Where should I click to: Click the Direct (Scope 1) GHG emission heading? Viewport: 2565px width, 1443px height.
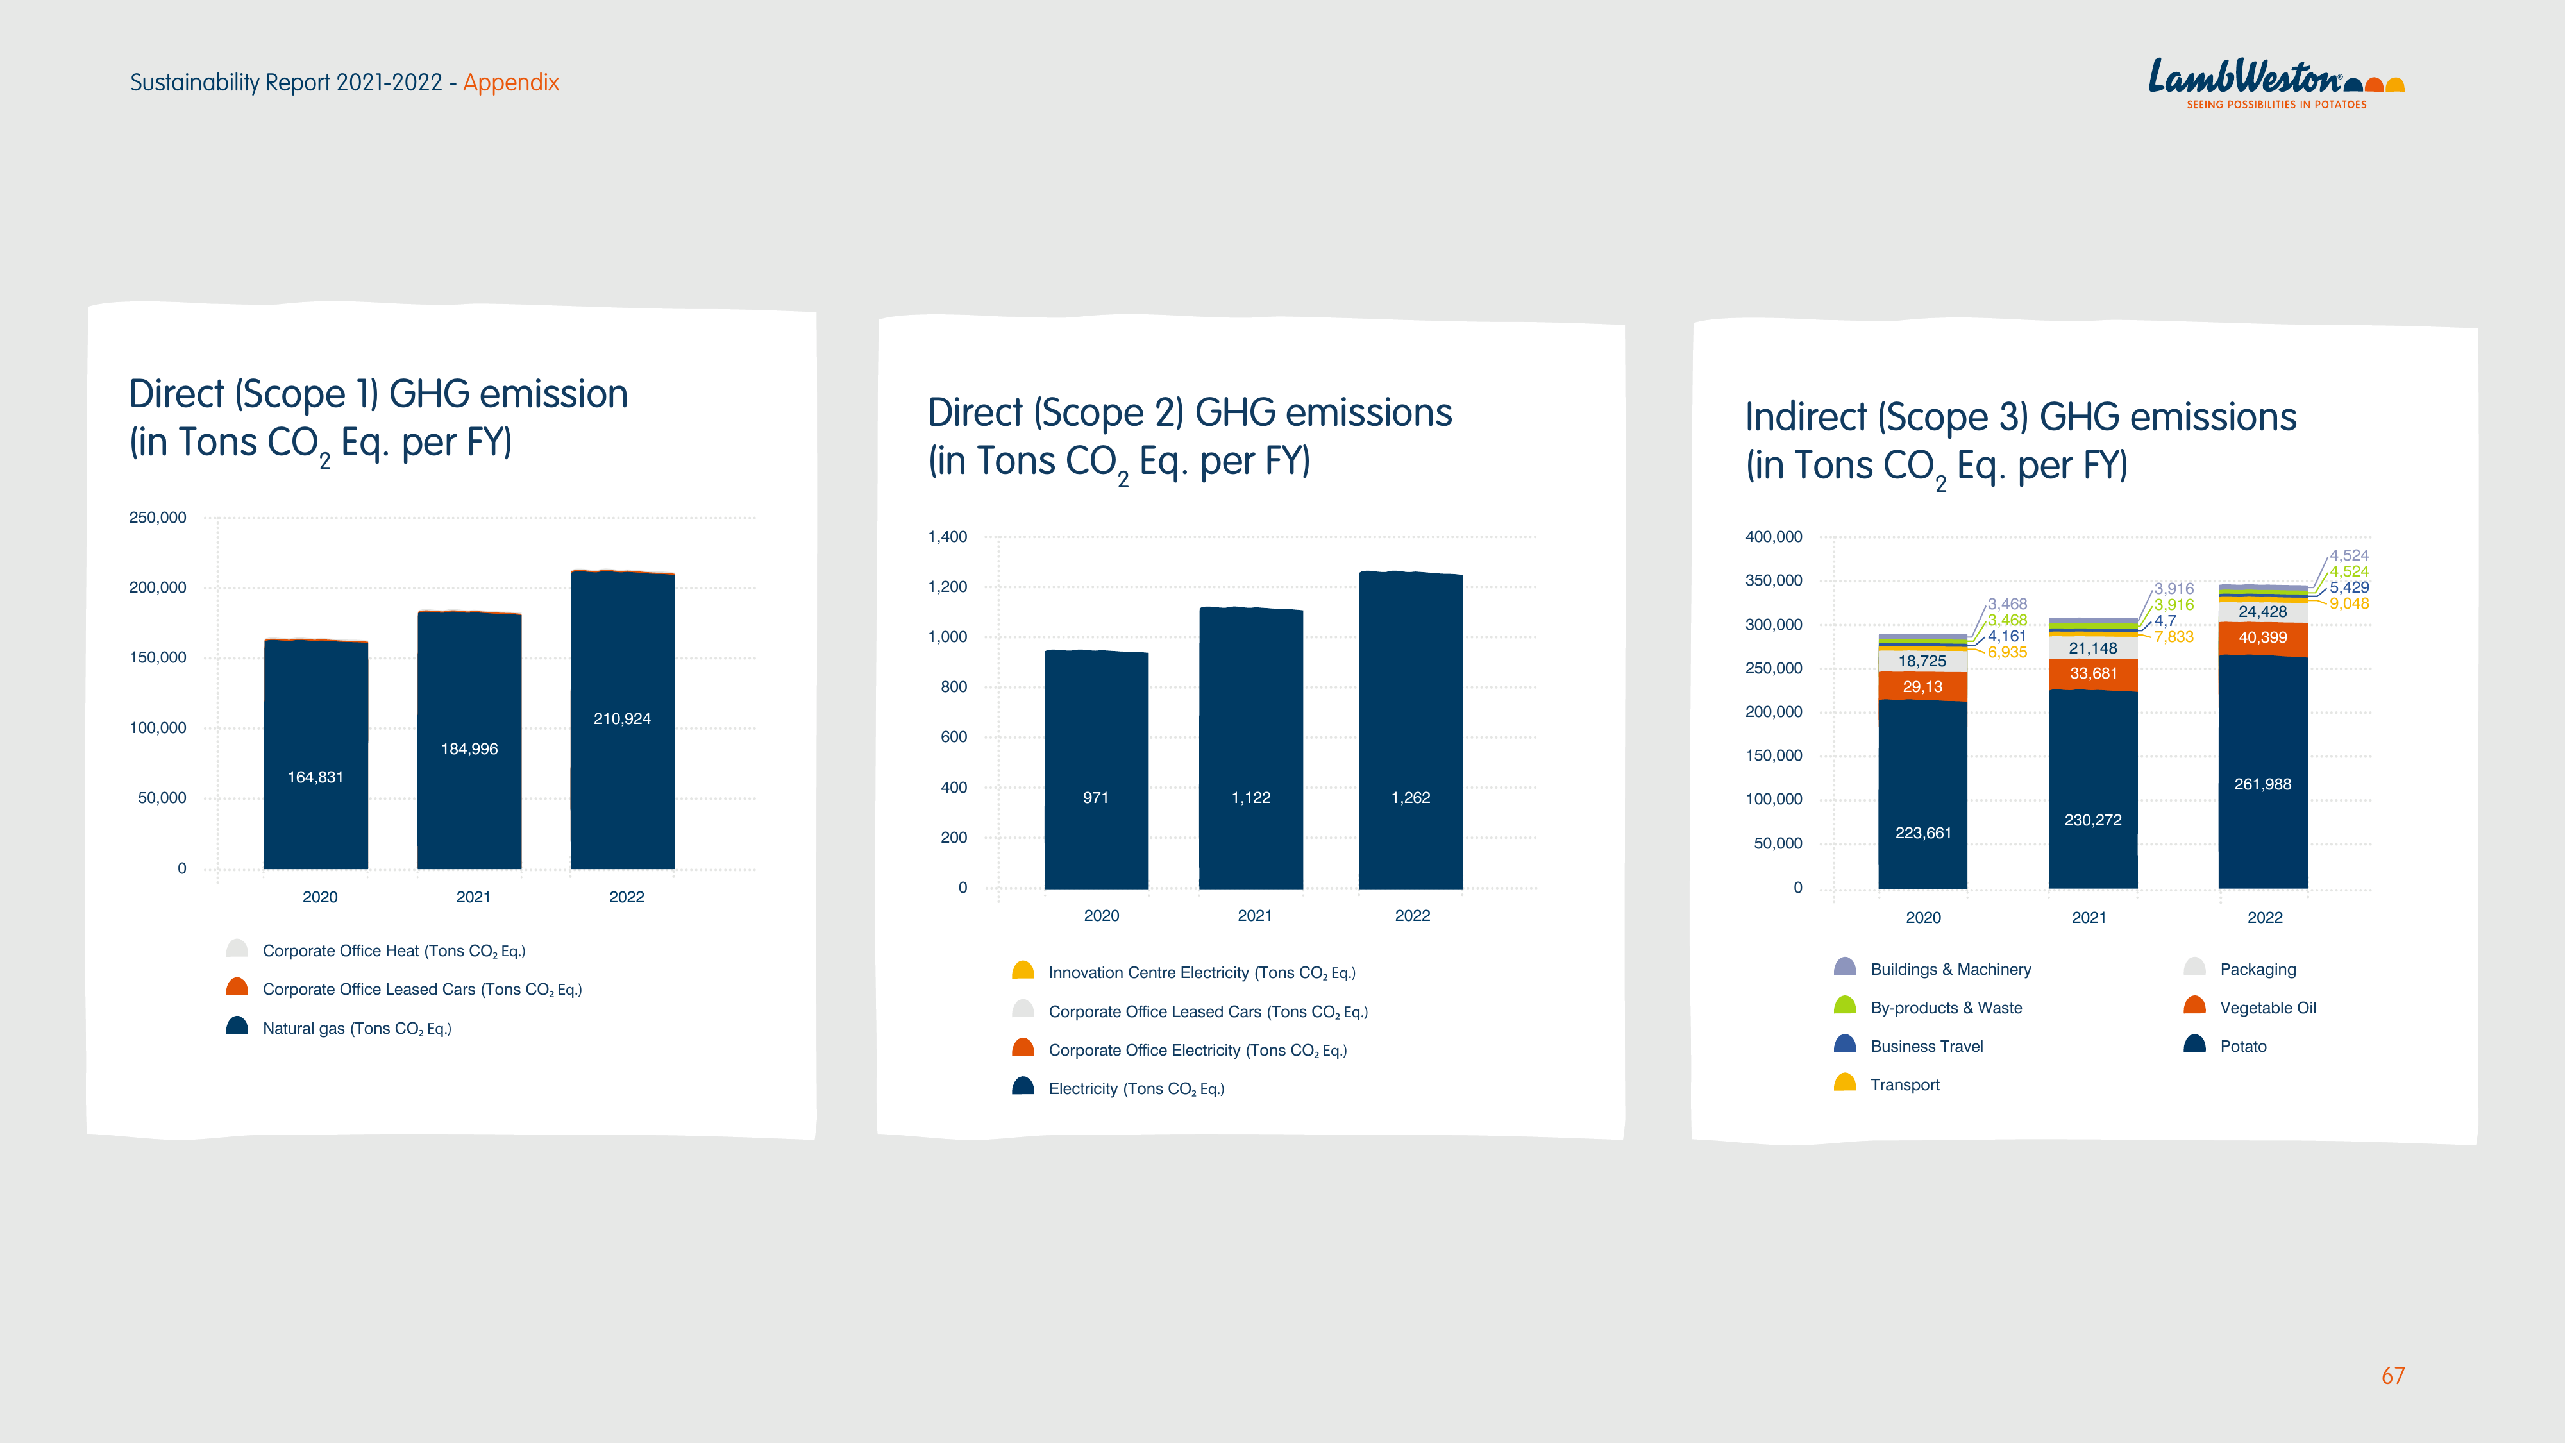point(378,419)
